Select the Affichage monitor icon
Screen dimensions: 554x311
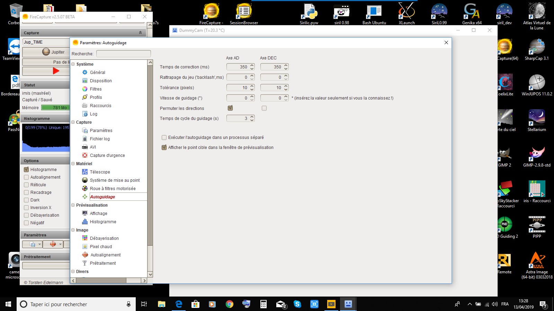click(x=85, y=213)
